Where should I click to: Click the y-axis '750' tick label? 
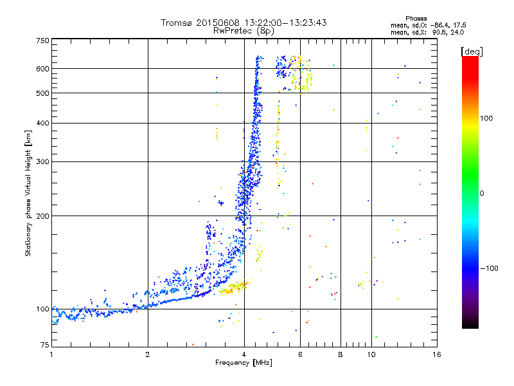[x=42, y=41]
